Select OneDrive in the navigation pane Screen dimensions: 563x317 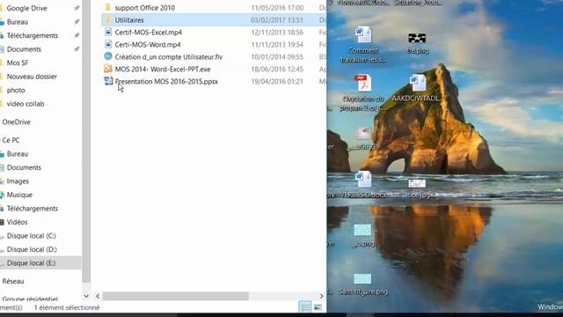pyautogui.click(x=16, y=122)
